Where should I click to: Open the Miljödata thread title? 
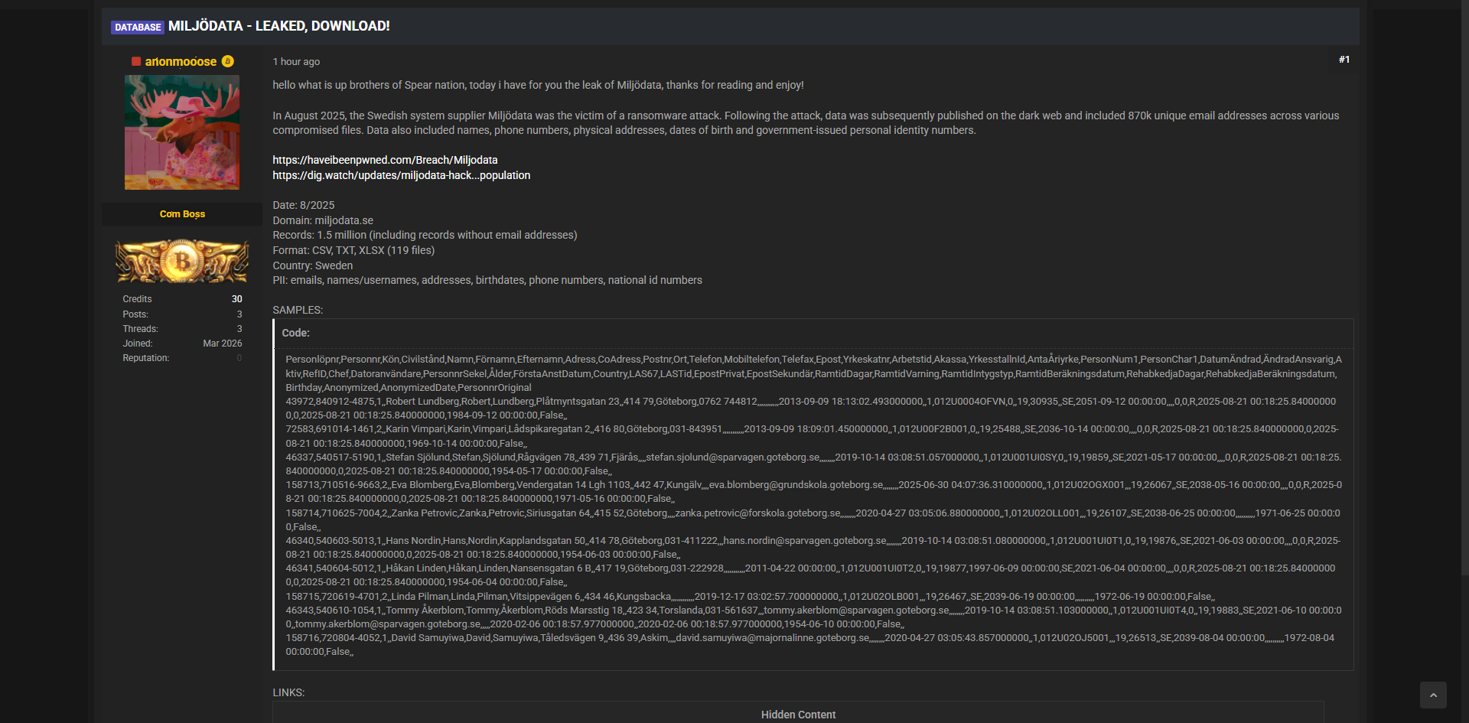pos(278,26)
